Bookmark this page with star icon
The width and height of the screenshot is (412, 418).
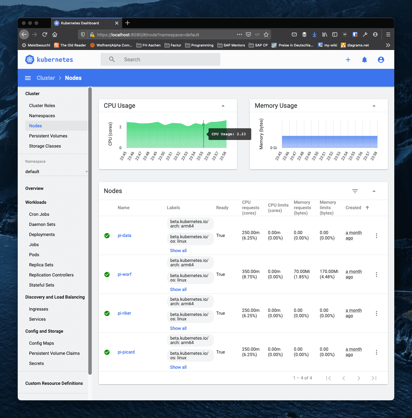[266, 34]
